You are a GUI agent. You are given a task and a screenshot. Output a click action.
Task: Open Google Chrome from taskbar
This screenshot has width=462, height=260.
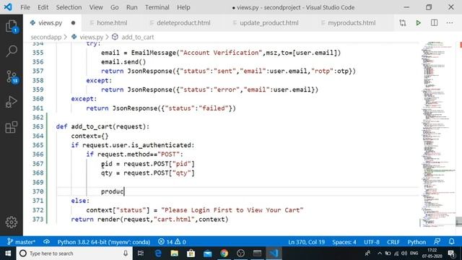click(x=225, y=253)
